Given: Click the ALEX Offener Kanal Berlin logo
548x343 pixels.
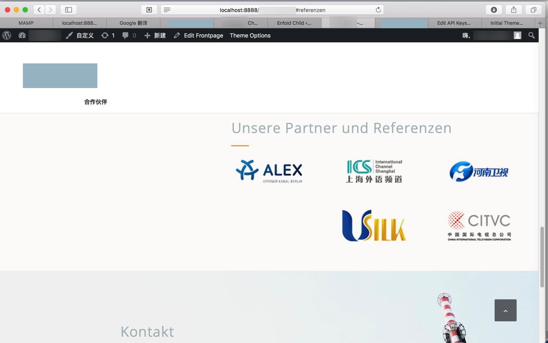Looking at the screenshot, I should 269,171.
